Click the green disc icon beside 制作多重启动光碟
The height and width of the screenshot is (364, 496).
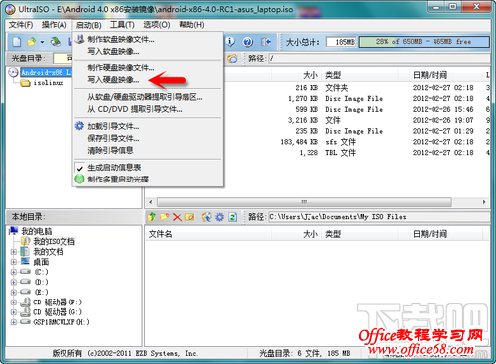pos(79,179)
